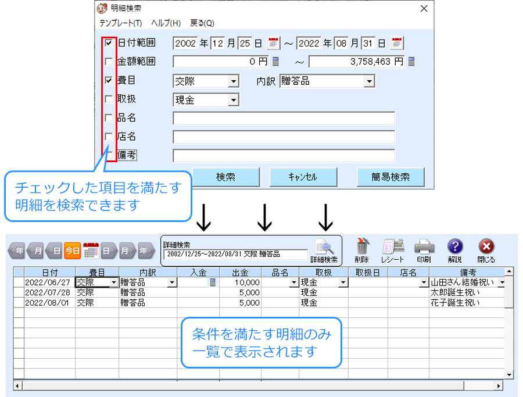Open calendar picker for end date
Image resolution: width=523 pixels, height=397 pixels.
[x=397, y=43]
